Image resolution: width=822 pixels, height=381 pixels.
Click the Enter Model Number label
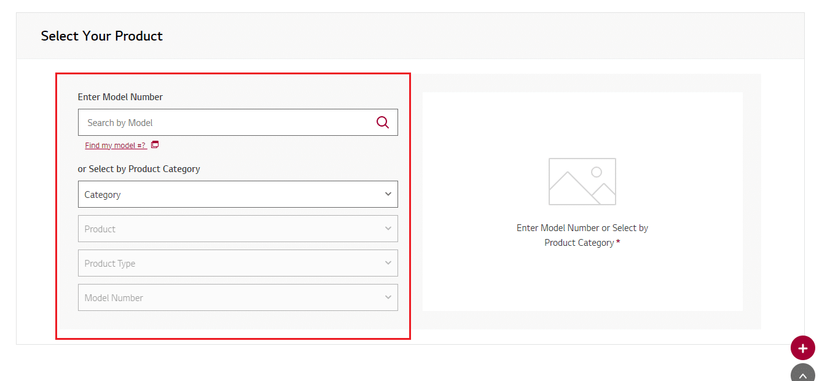tap(120, 97)
